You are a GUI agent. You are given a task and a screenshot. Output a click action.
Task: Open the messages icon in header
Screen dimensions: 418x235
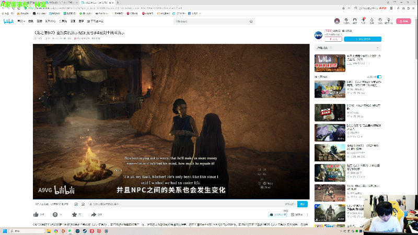point(355,21)
